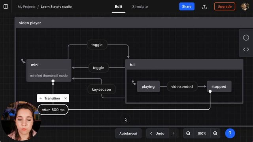Open the Learn Stately studio breadcrumb
Image resolution: width=253 pixels, height=142 pixels.
tap(56, 7)
